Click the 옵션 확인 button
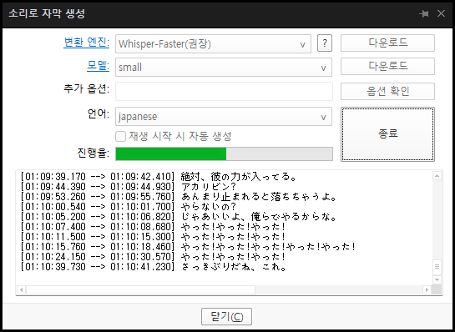Image resolution: width=455 pixels, height=332 pixels. click(x=387, y=91)
